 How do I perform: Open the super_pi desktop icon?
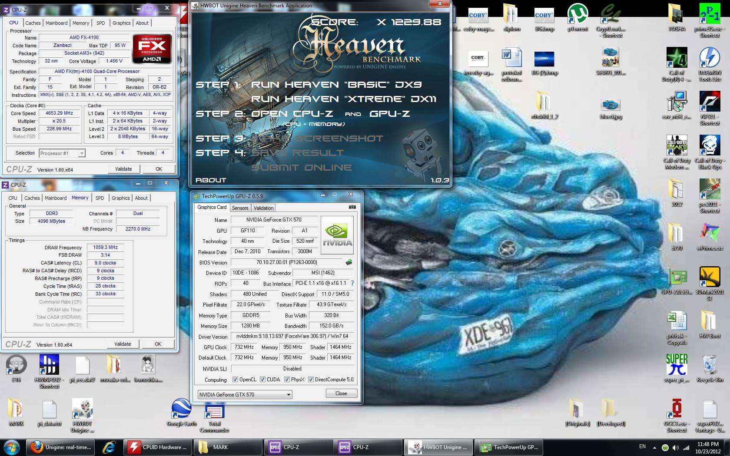pyautogui.click(x=677, y=368)
